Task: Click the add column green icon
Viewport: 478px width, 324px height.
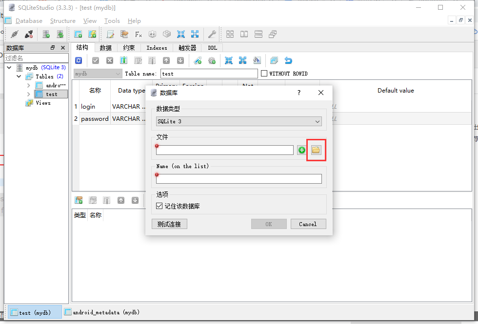Action: coord(123,60)
